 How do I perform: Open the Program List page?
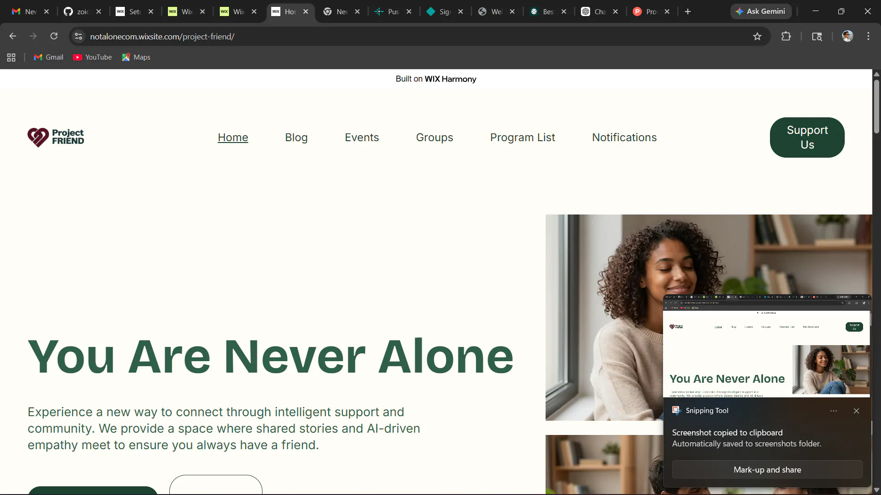[523, 137]
